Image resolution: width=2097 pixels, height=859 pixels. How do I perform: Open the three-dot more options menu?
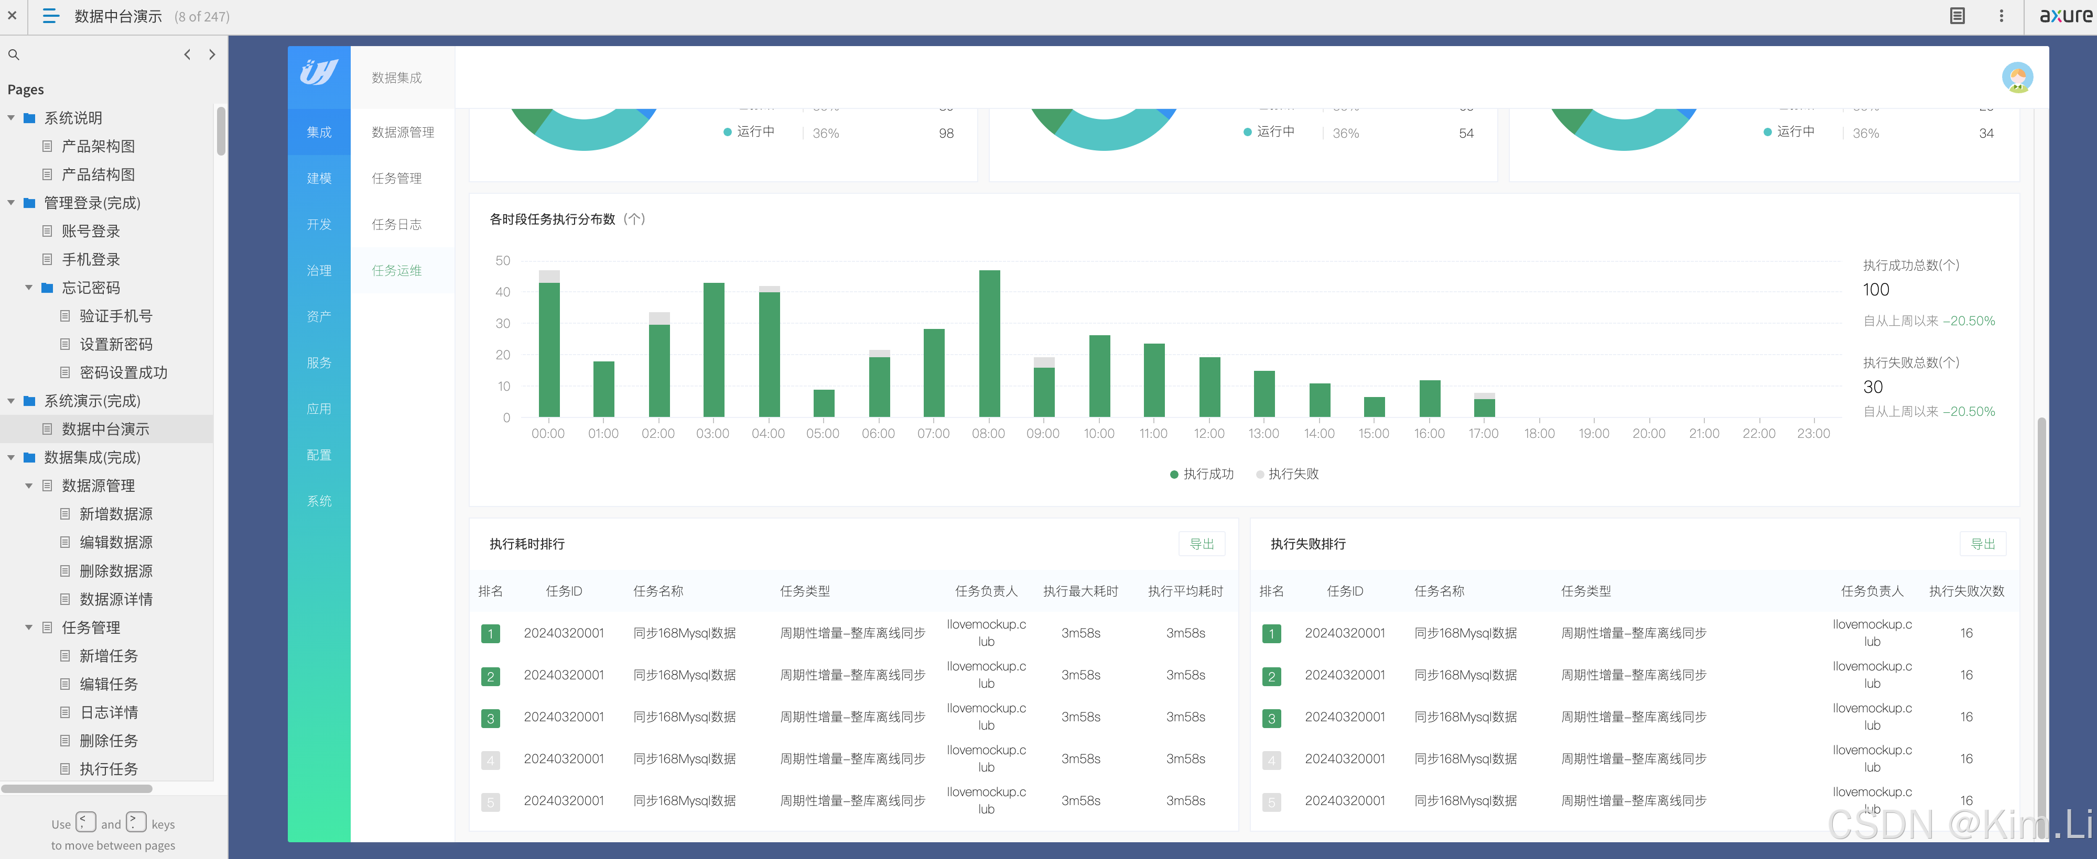(x=2002, y=16)
